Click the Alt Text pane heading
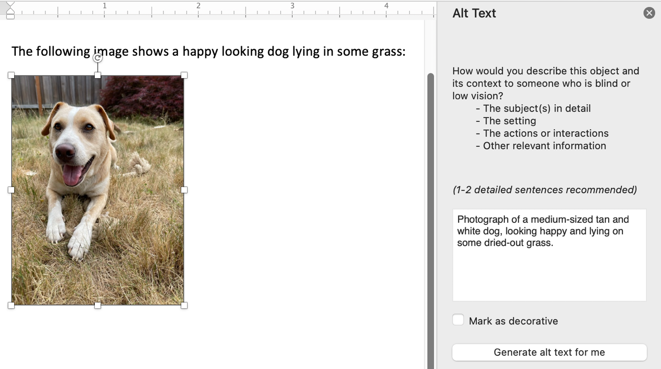 (474, 13)
